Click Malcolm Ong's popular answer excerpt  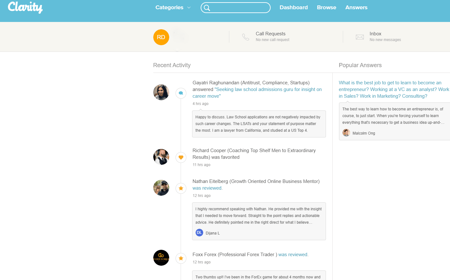click(x=393, y=116)
